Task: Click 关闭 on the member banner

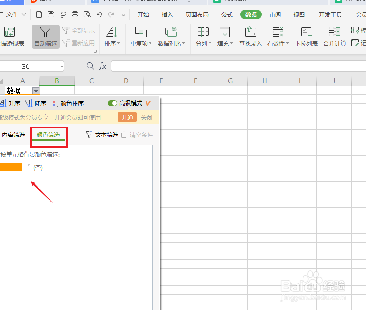Action: coord(147,117)
